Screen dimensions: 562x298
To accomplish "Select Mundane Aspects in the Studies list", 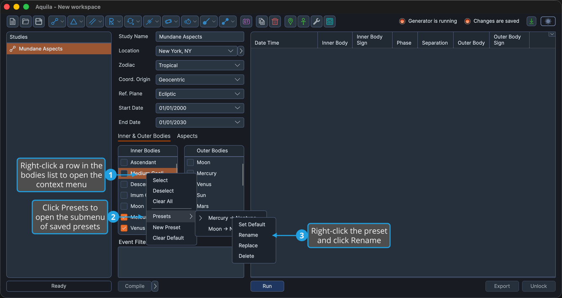I will [59, 49].
